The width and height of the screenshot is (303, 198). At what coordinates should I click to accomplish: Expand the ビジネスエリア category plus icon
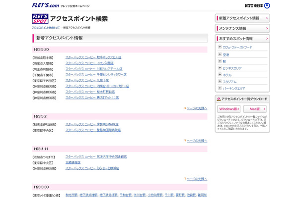(220, 68)
